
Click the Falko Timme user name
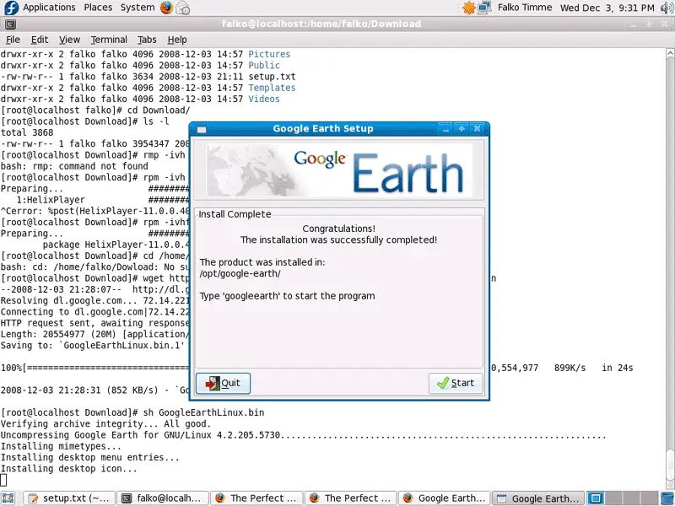pyautogui.click(x=525, y=8)
